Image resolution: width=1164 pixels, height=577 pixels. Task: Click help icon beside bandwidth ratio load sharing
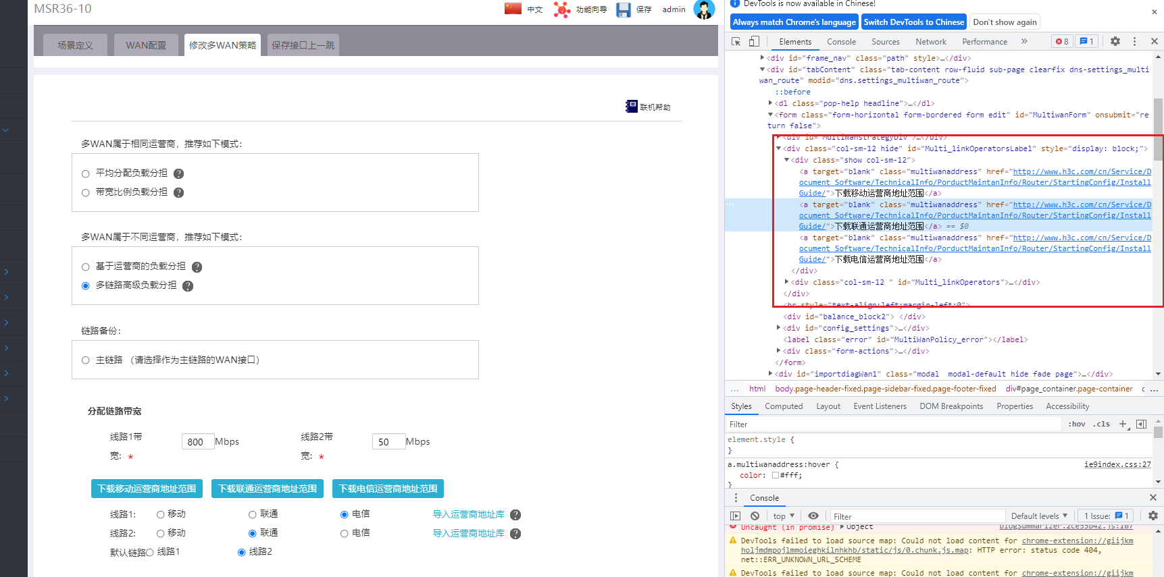(x=179, y=193)
